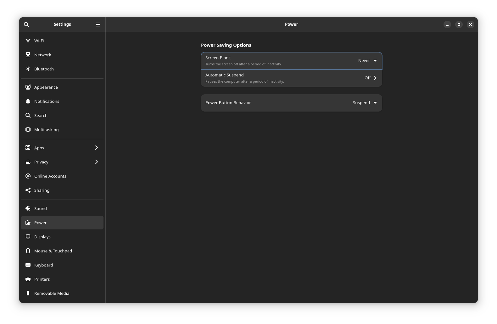Open the Settings hamburger menu
Screen dimensions: 497x324
tap(98, 25)
